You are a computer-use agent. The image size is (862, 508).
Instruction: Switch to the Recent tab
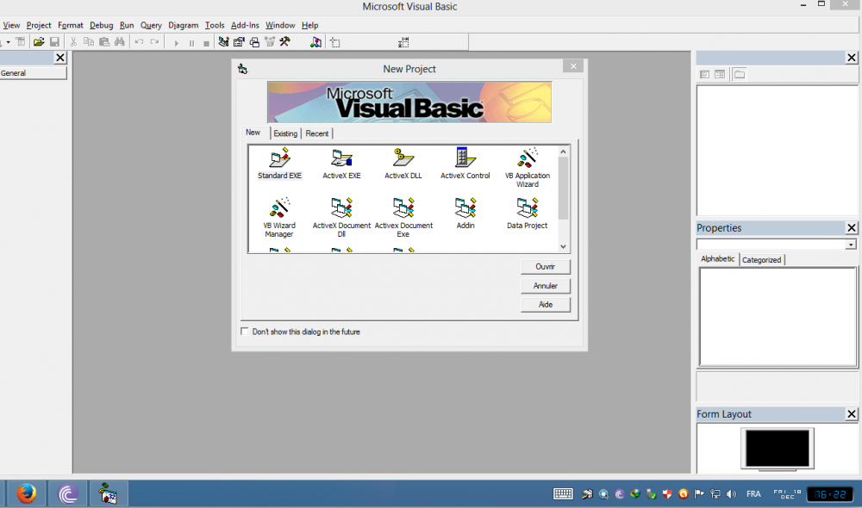[317, 133]
